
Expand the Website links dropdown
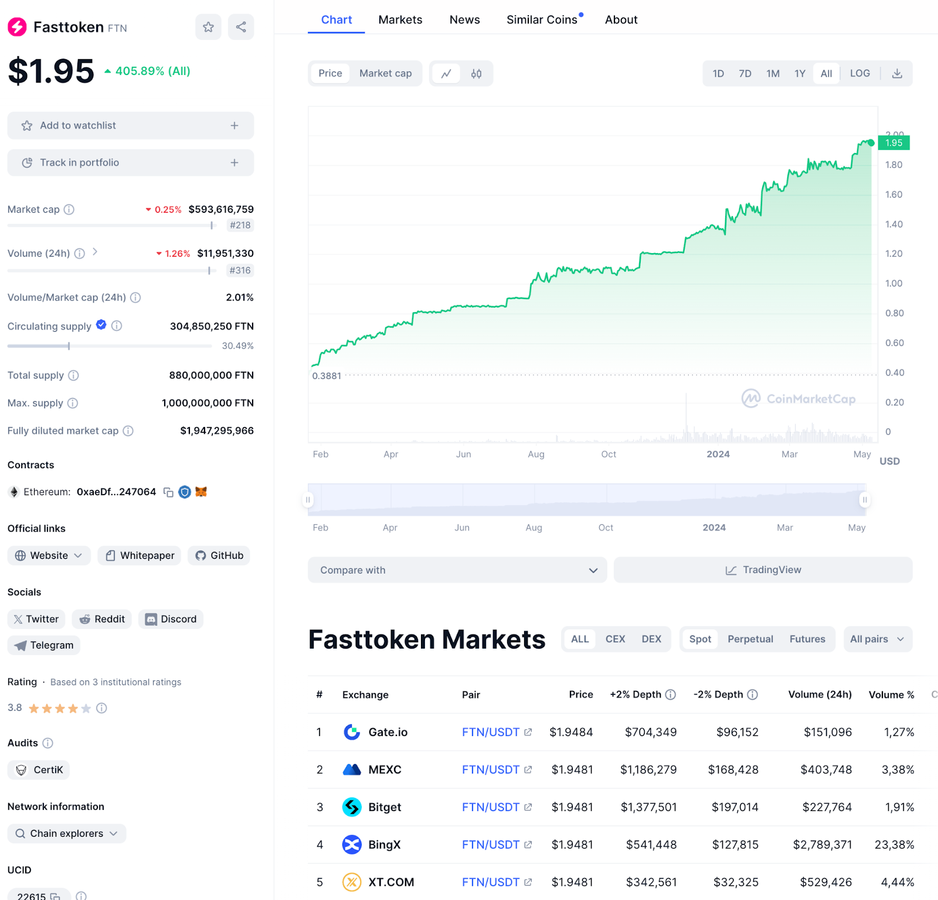click(49, 555)
